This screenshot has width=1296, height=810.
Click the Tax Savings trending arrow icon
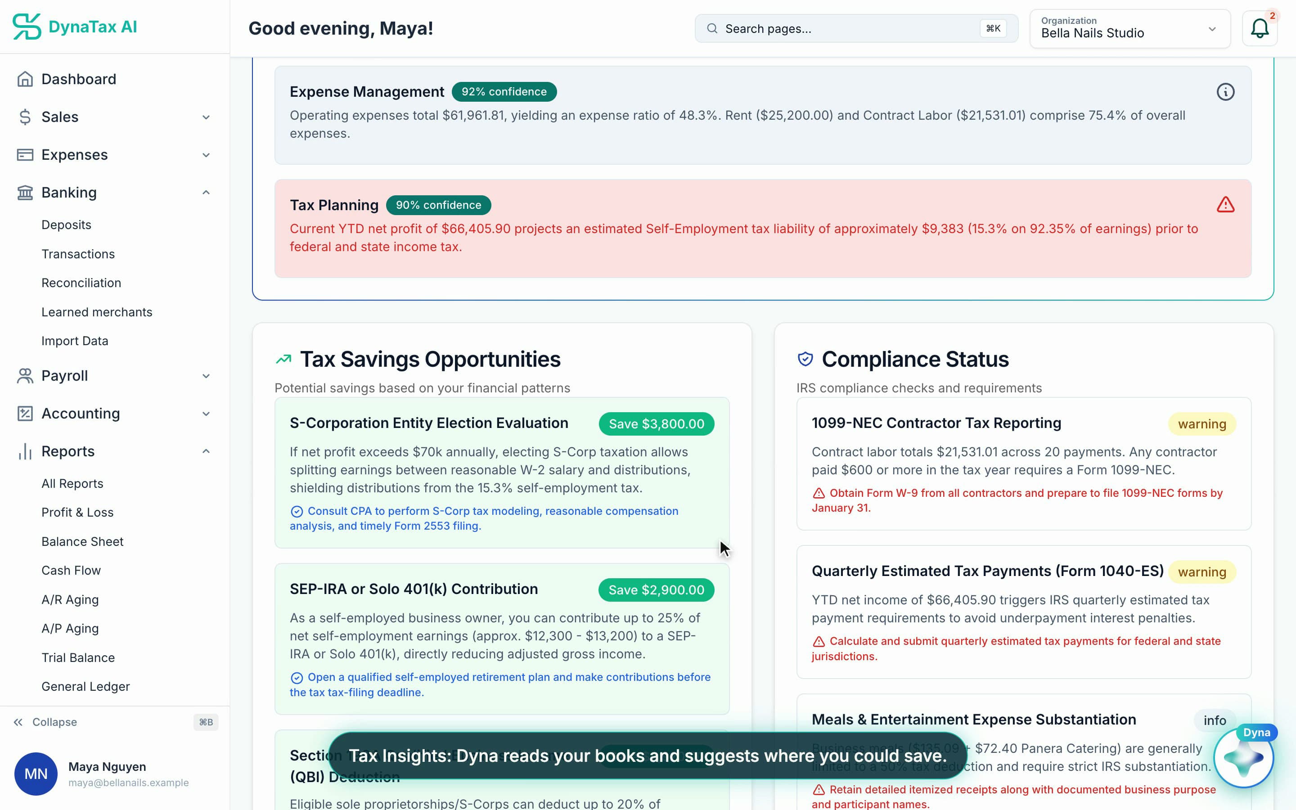284,359
